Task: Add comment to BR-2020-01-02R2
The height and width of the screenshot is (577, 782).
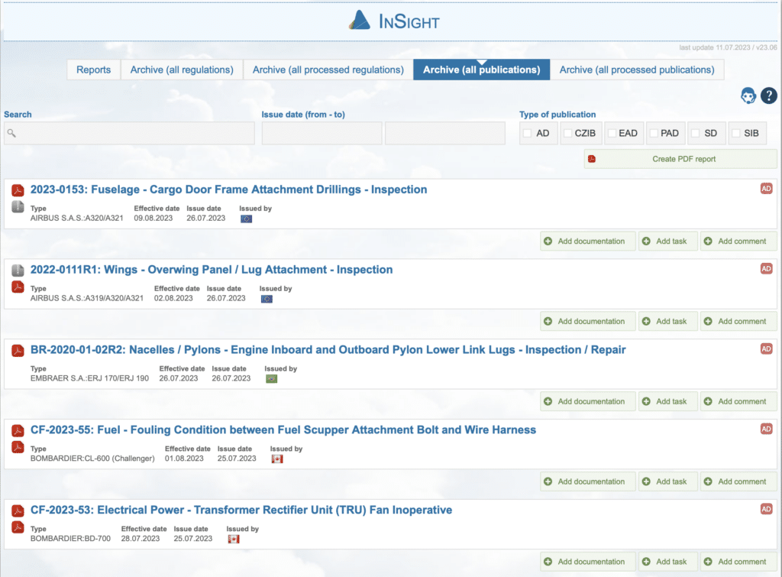Action: pos(738,401)
